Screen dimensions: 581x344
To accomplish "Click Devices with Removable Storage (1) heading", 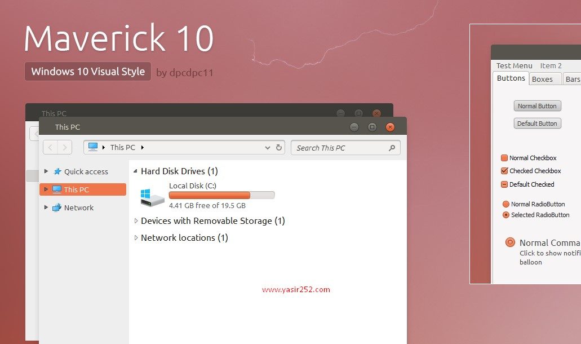I will 212,221.
